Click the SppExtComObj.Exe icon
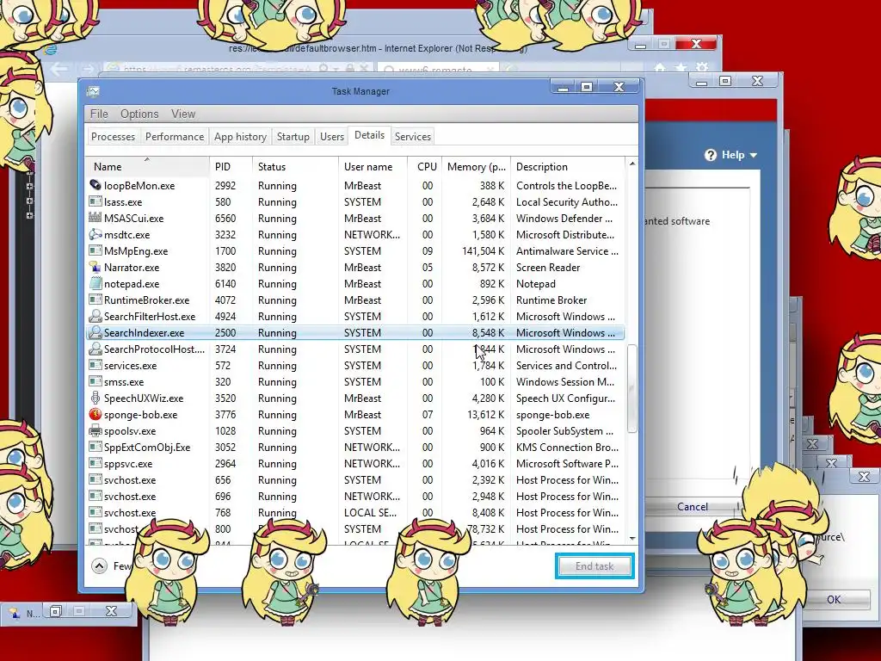 pyautogui.click(x=95, y=447)
